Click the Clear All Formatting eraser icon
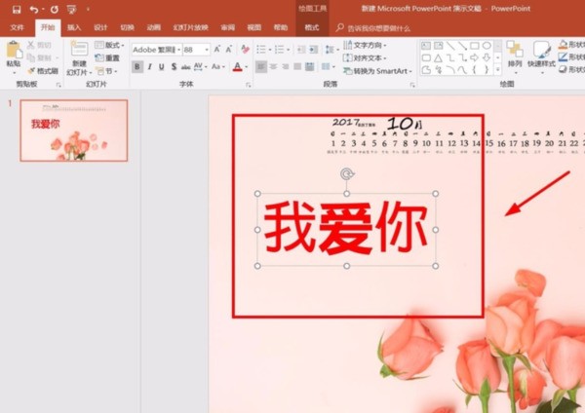Viewport: 585px width, 413px height. pos(245,50)
